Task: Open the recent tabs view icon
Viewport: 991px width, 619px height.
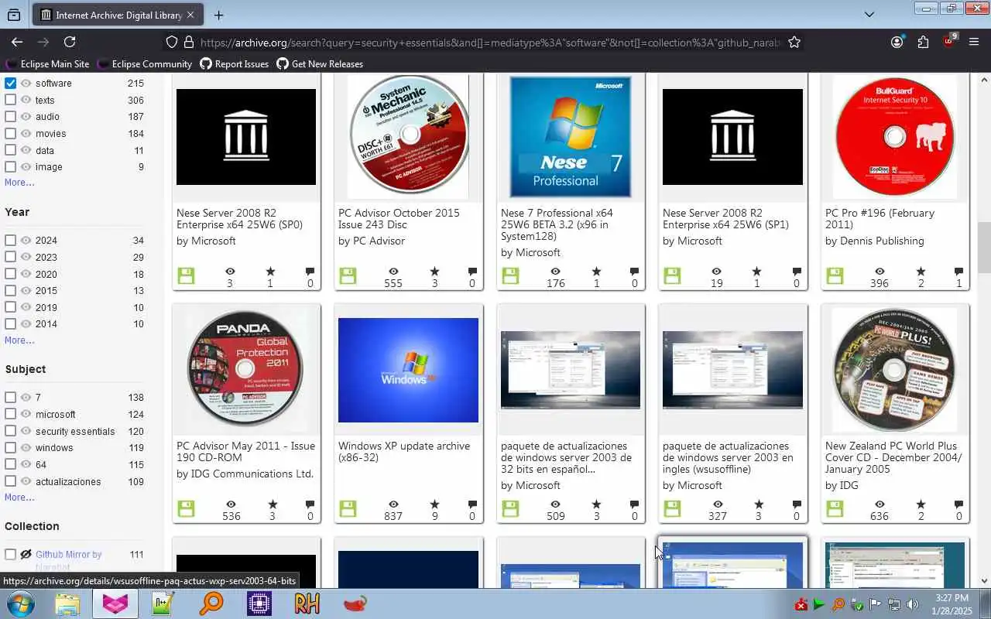Action: click(14, 15)
